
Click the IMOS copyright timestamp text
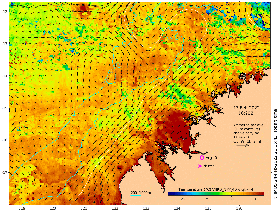(275, 154)
